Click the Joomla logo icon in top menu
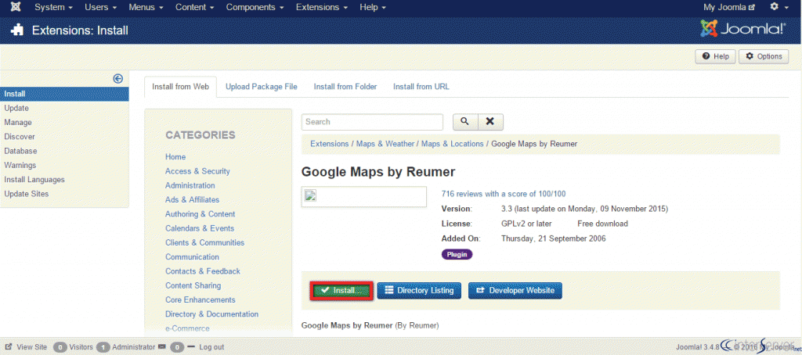The height and width of the screenshot is (355, 802). 16,7
